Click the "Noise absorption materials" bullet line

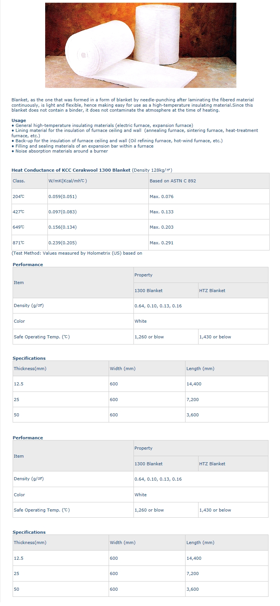pos(61,151)
